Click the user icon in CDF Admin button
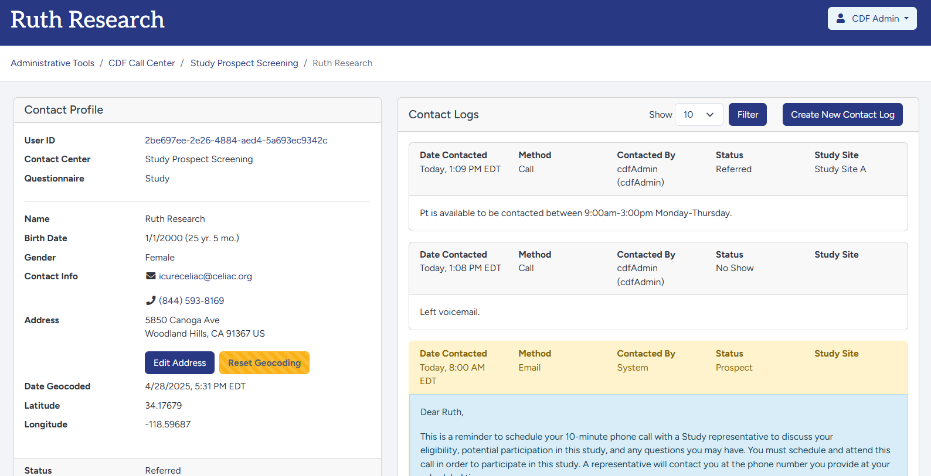The image size is (931, 476). (x=840, y=18)
